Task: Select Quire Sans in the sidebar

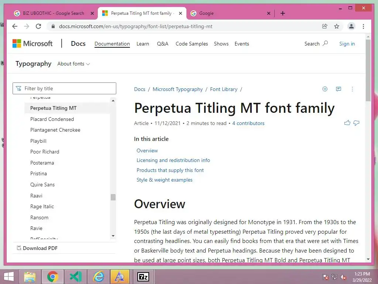Action: pos(42,185)
